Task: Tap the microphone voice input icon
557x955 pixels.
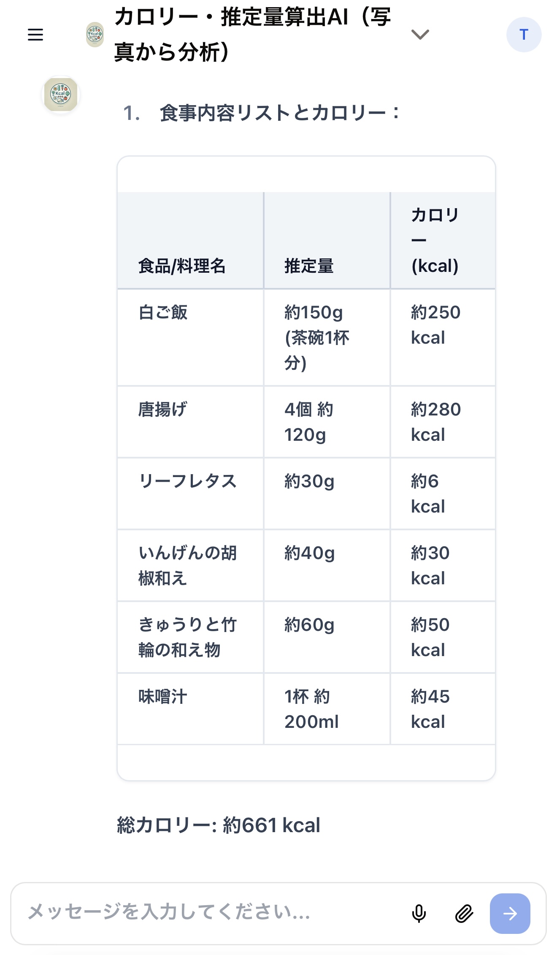Action: click(419, 914)
